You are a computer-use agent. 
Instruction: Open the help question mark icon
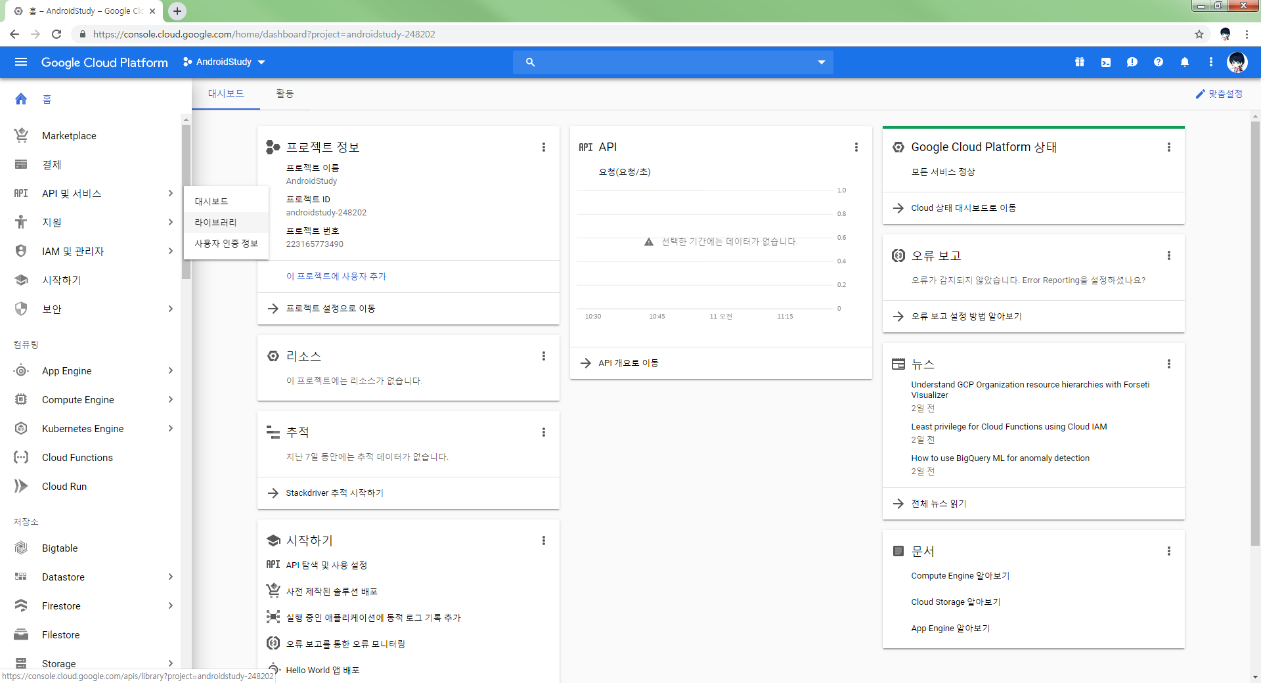1159,62
